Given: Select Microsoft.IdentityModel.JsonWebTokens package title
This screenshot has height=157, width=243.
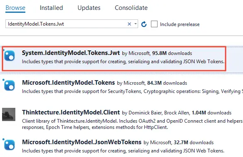Looking at the screenshot, I should pyautogui.click(x=82, y=142).
